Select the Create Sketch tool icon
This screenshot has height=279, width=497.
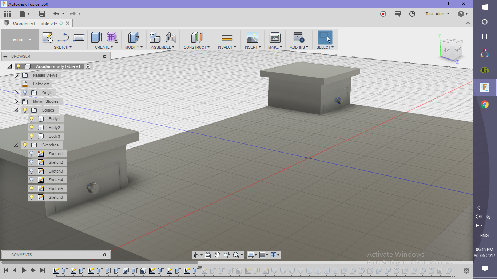(48, 37)
